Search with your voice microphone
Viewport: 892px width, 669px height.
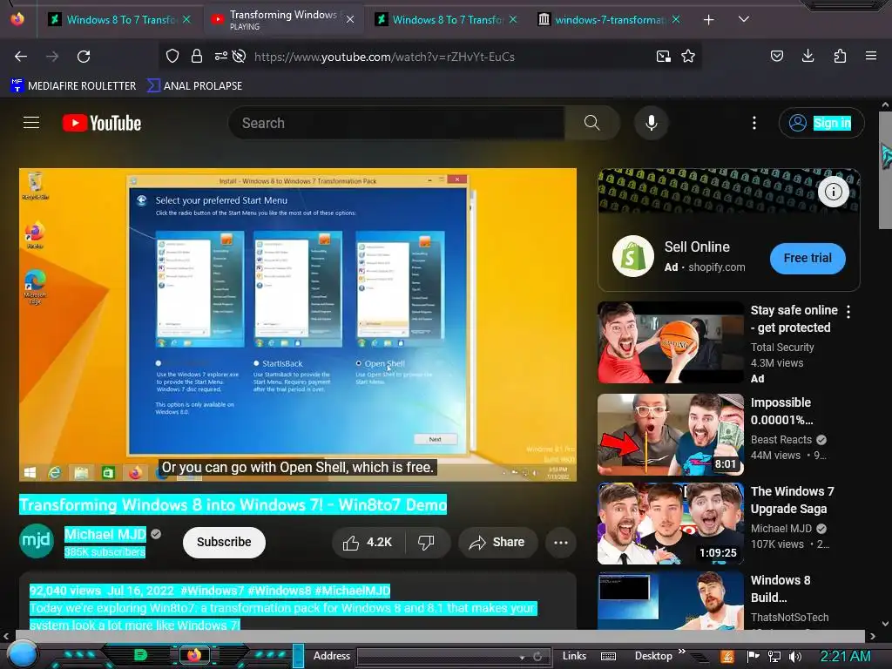[x=652, y=123]
